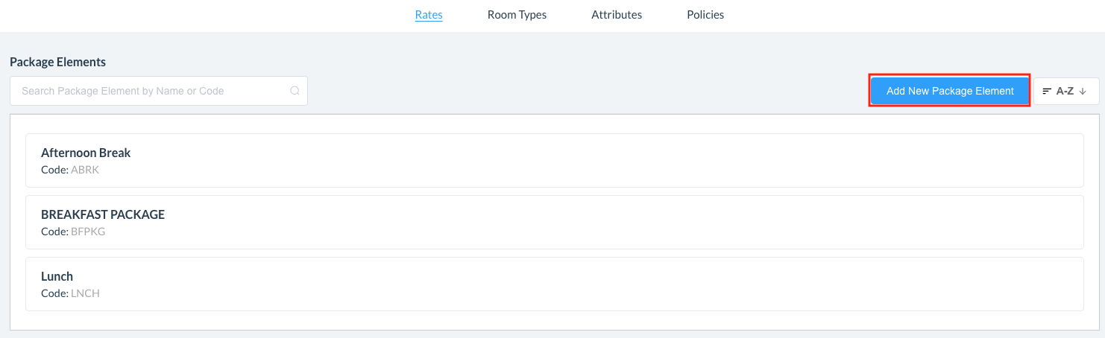Image resolution: width=1105 pixels, height=338 pixels.
Task: Click the Package Elements heading
Action: click(x=57, y=62)
